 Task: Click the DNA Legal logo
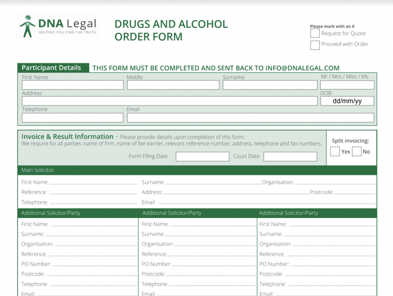(57, 26)
